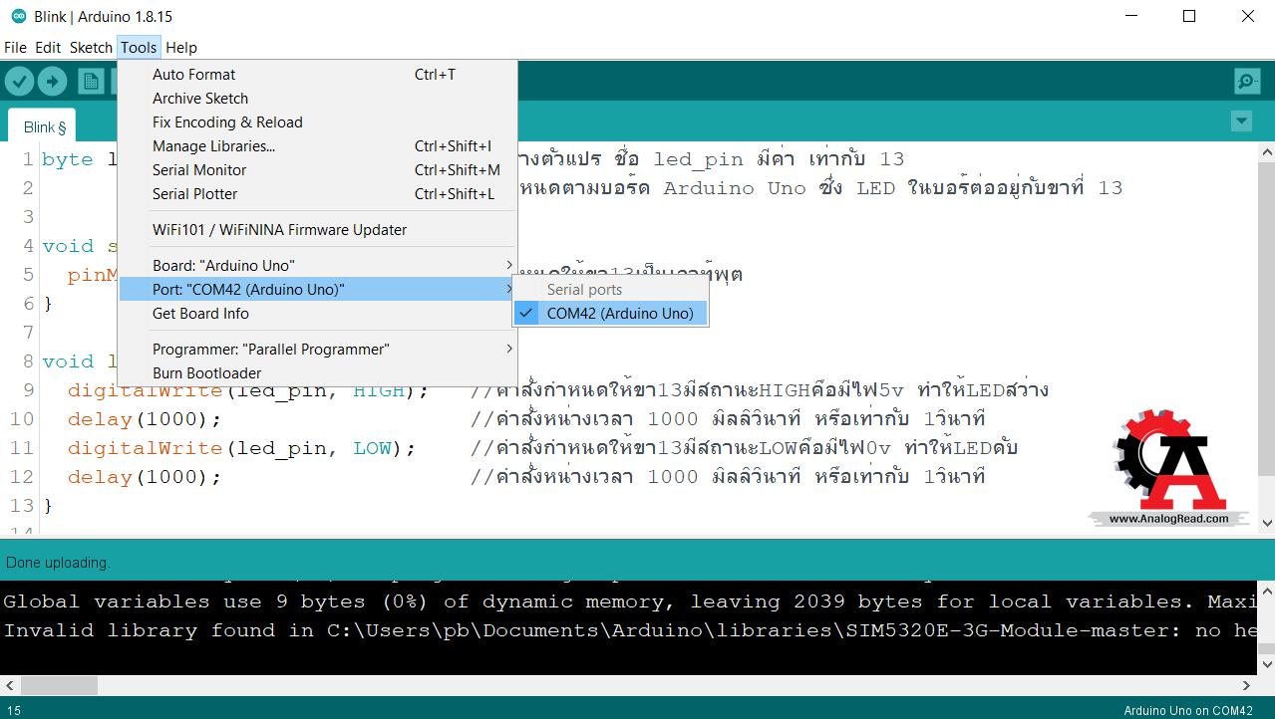Screen dimensions: 1275x719
Task: Select Get Board Info
Action: (x=317, y=314)
